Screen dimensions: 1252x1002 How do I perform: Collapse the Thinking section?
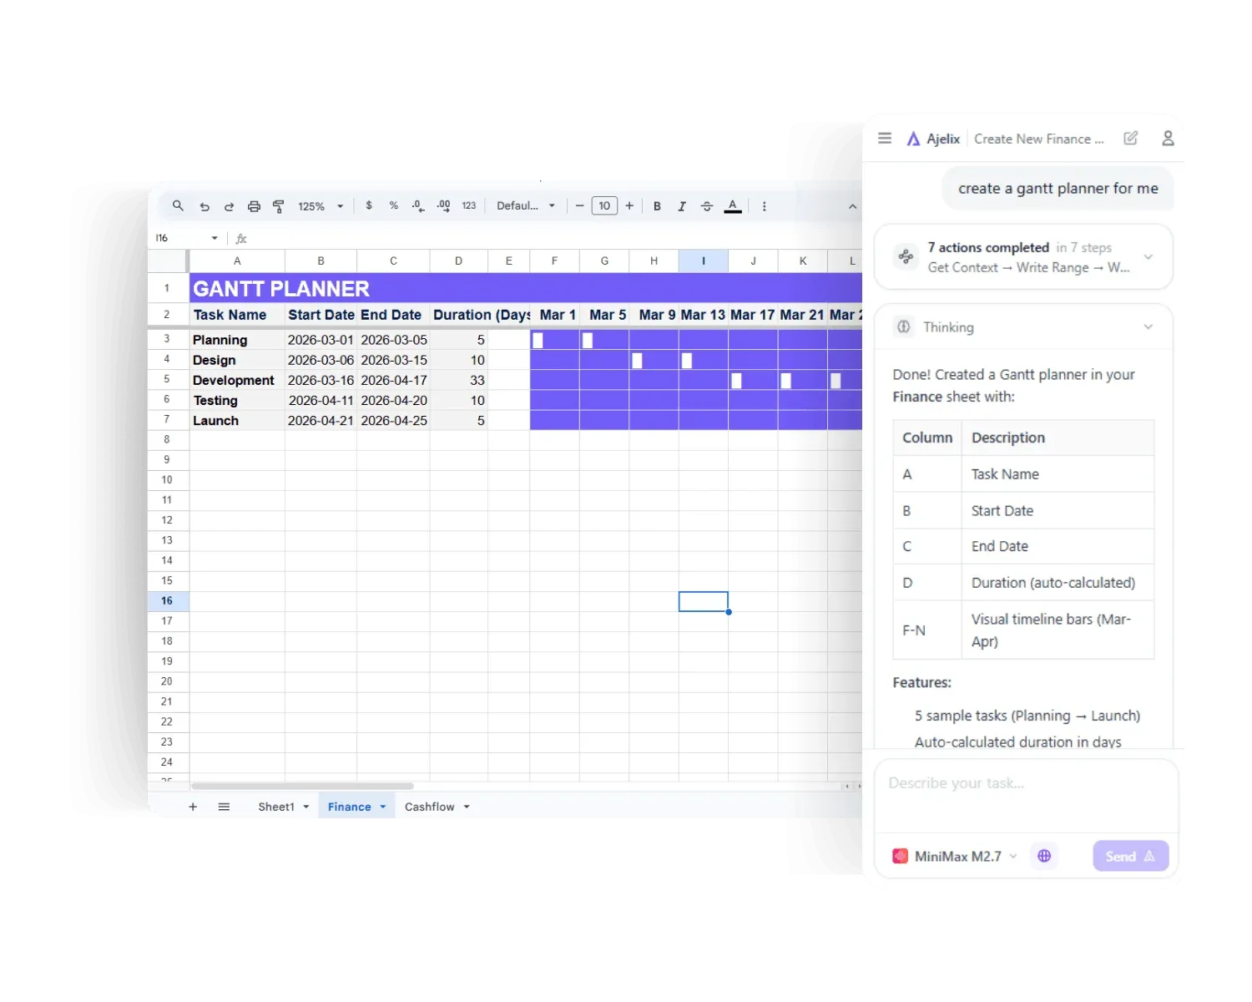click(1149, 326)
